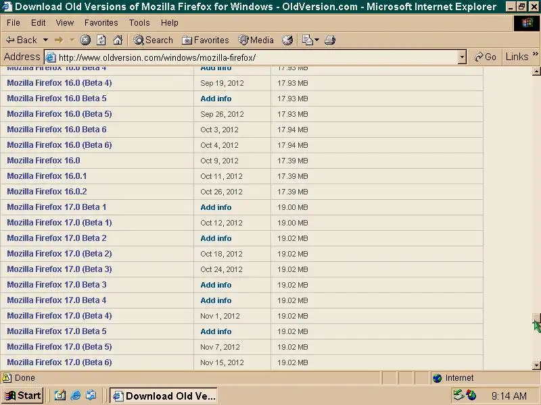Open Mozilla Firefox 17.0 Beta 5 link
The width and height of the screenshot is (541, 405).
tap(57, 331)
